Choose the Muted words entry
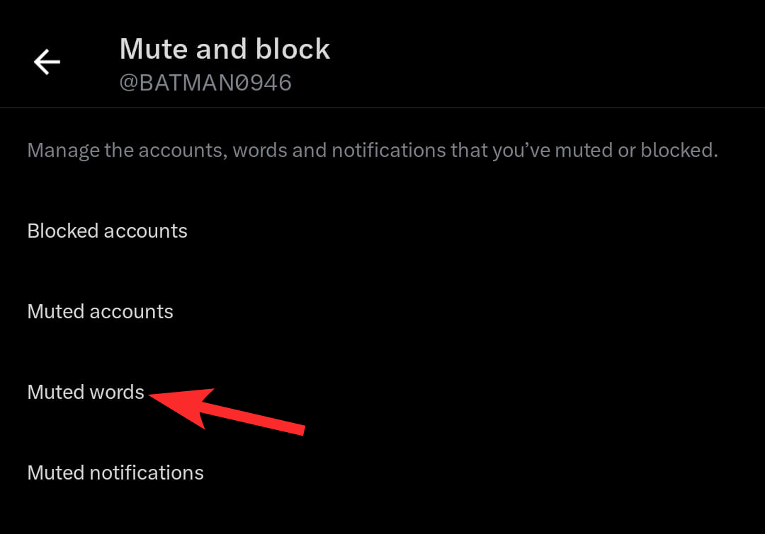 tap(86, 393)
